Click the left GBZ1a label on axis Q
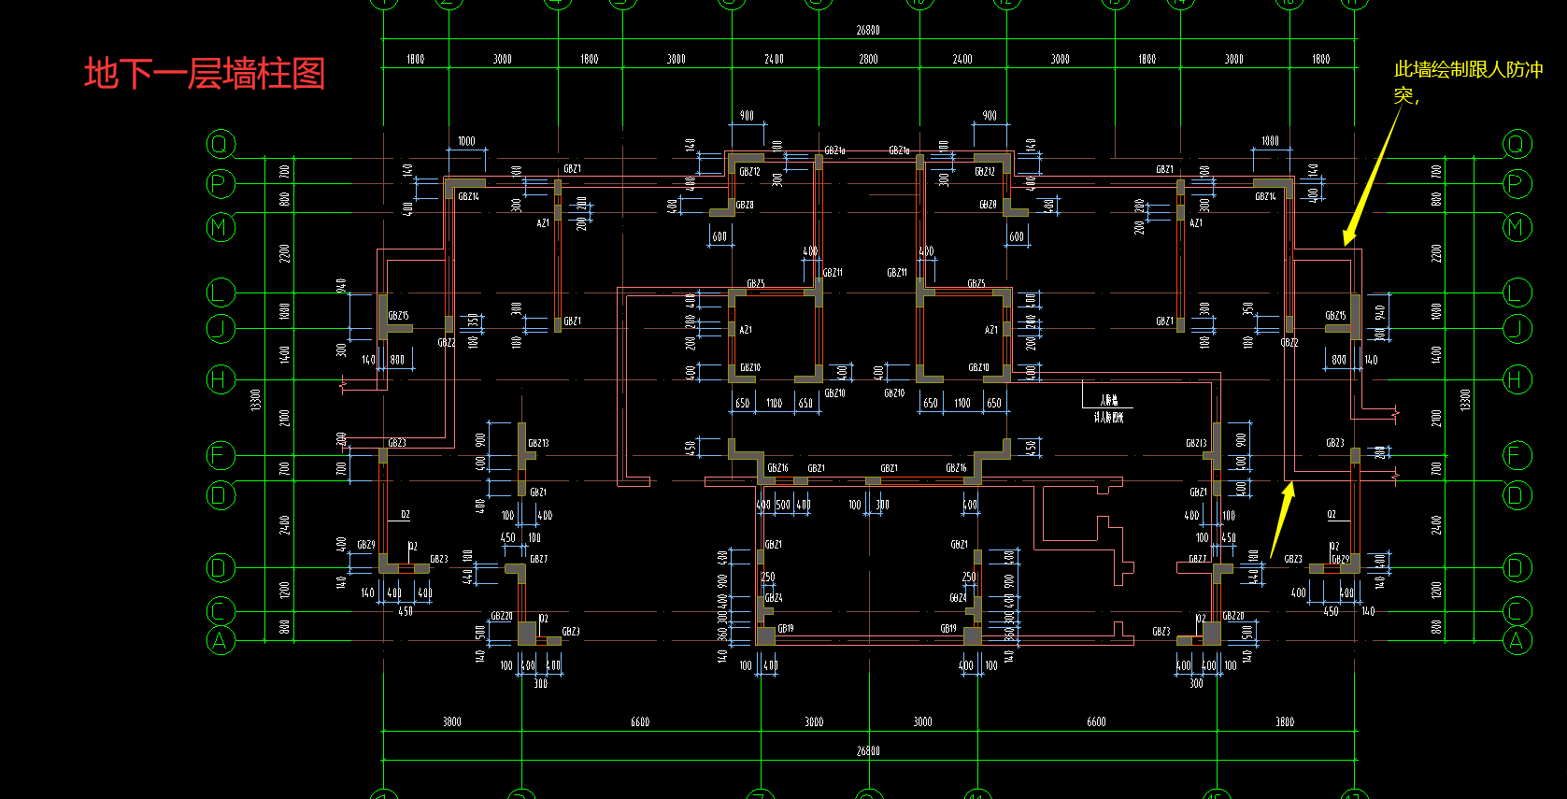The height and width of the screenshot is (799, 1567). click(x=834, y=150)
